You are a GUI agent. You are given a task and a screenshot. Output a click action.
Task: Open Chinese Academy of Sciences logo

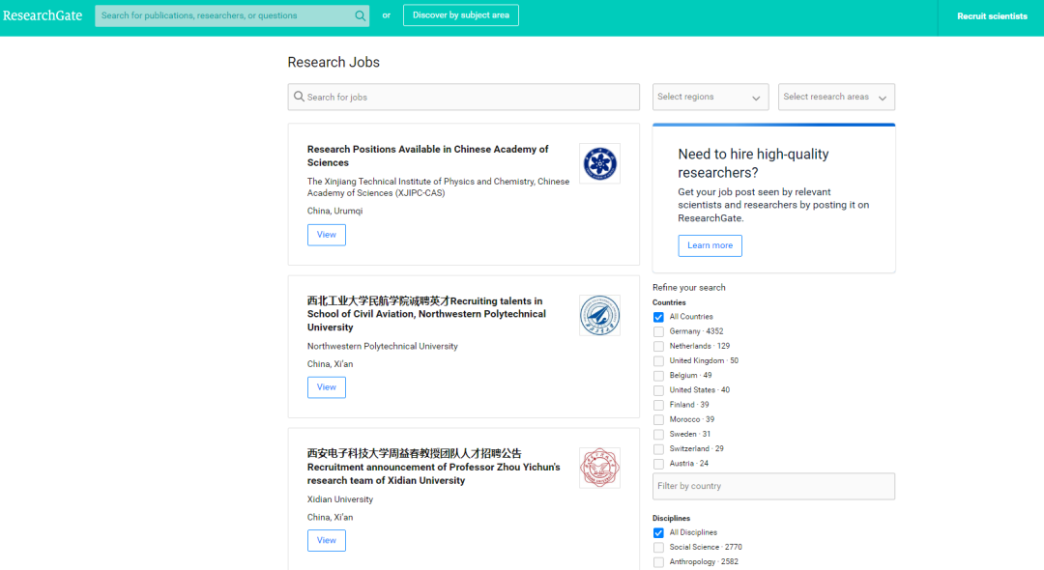pos(599,163)
